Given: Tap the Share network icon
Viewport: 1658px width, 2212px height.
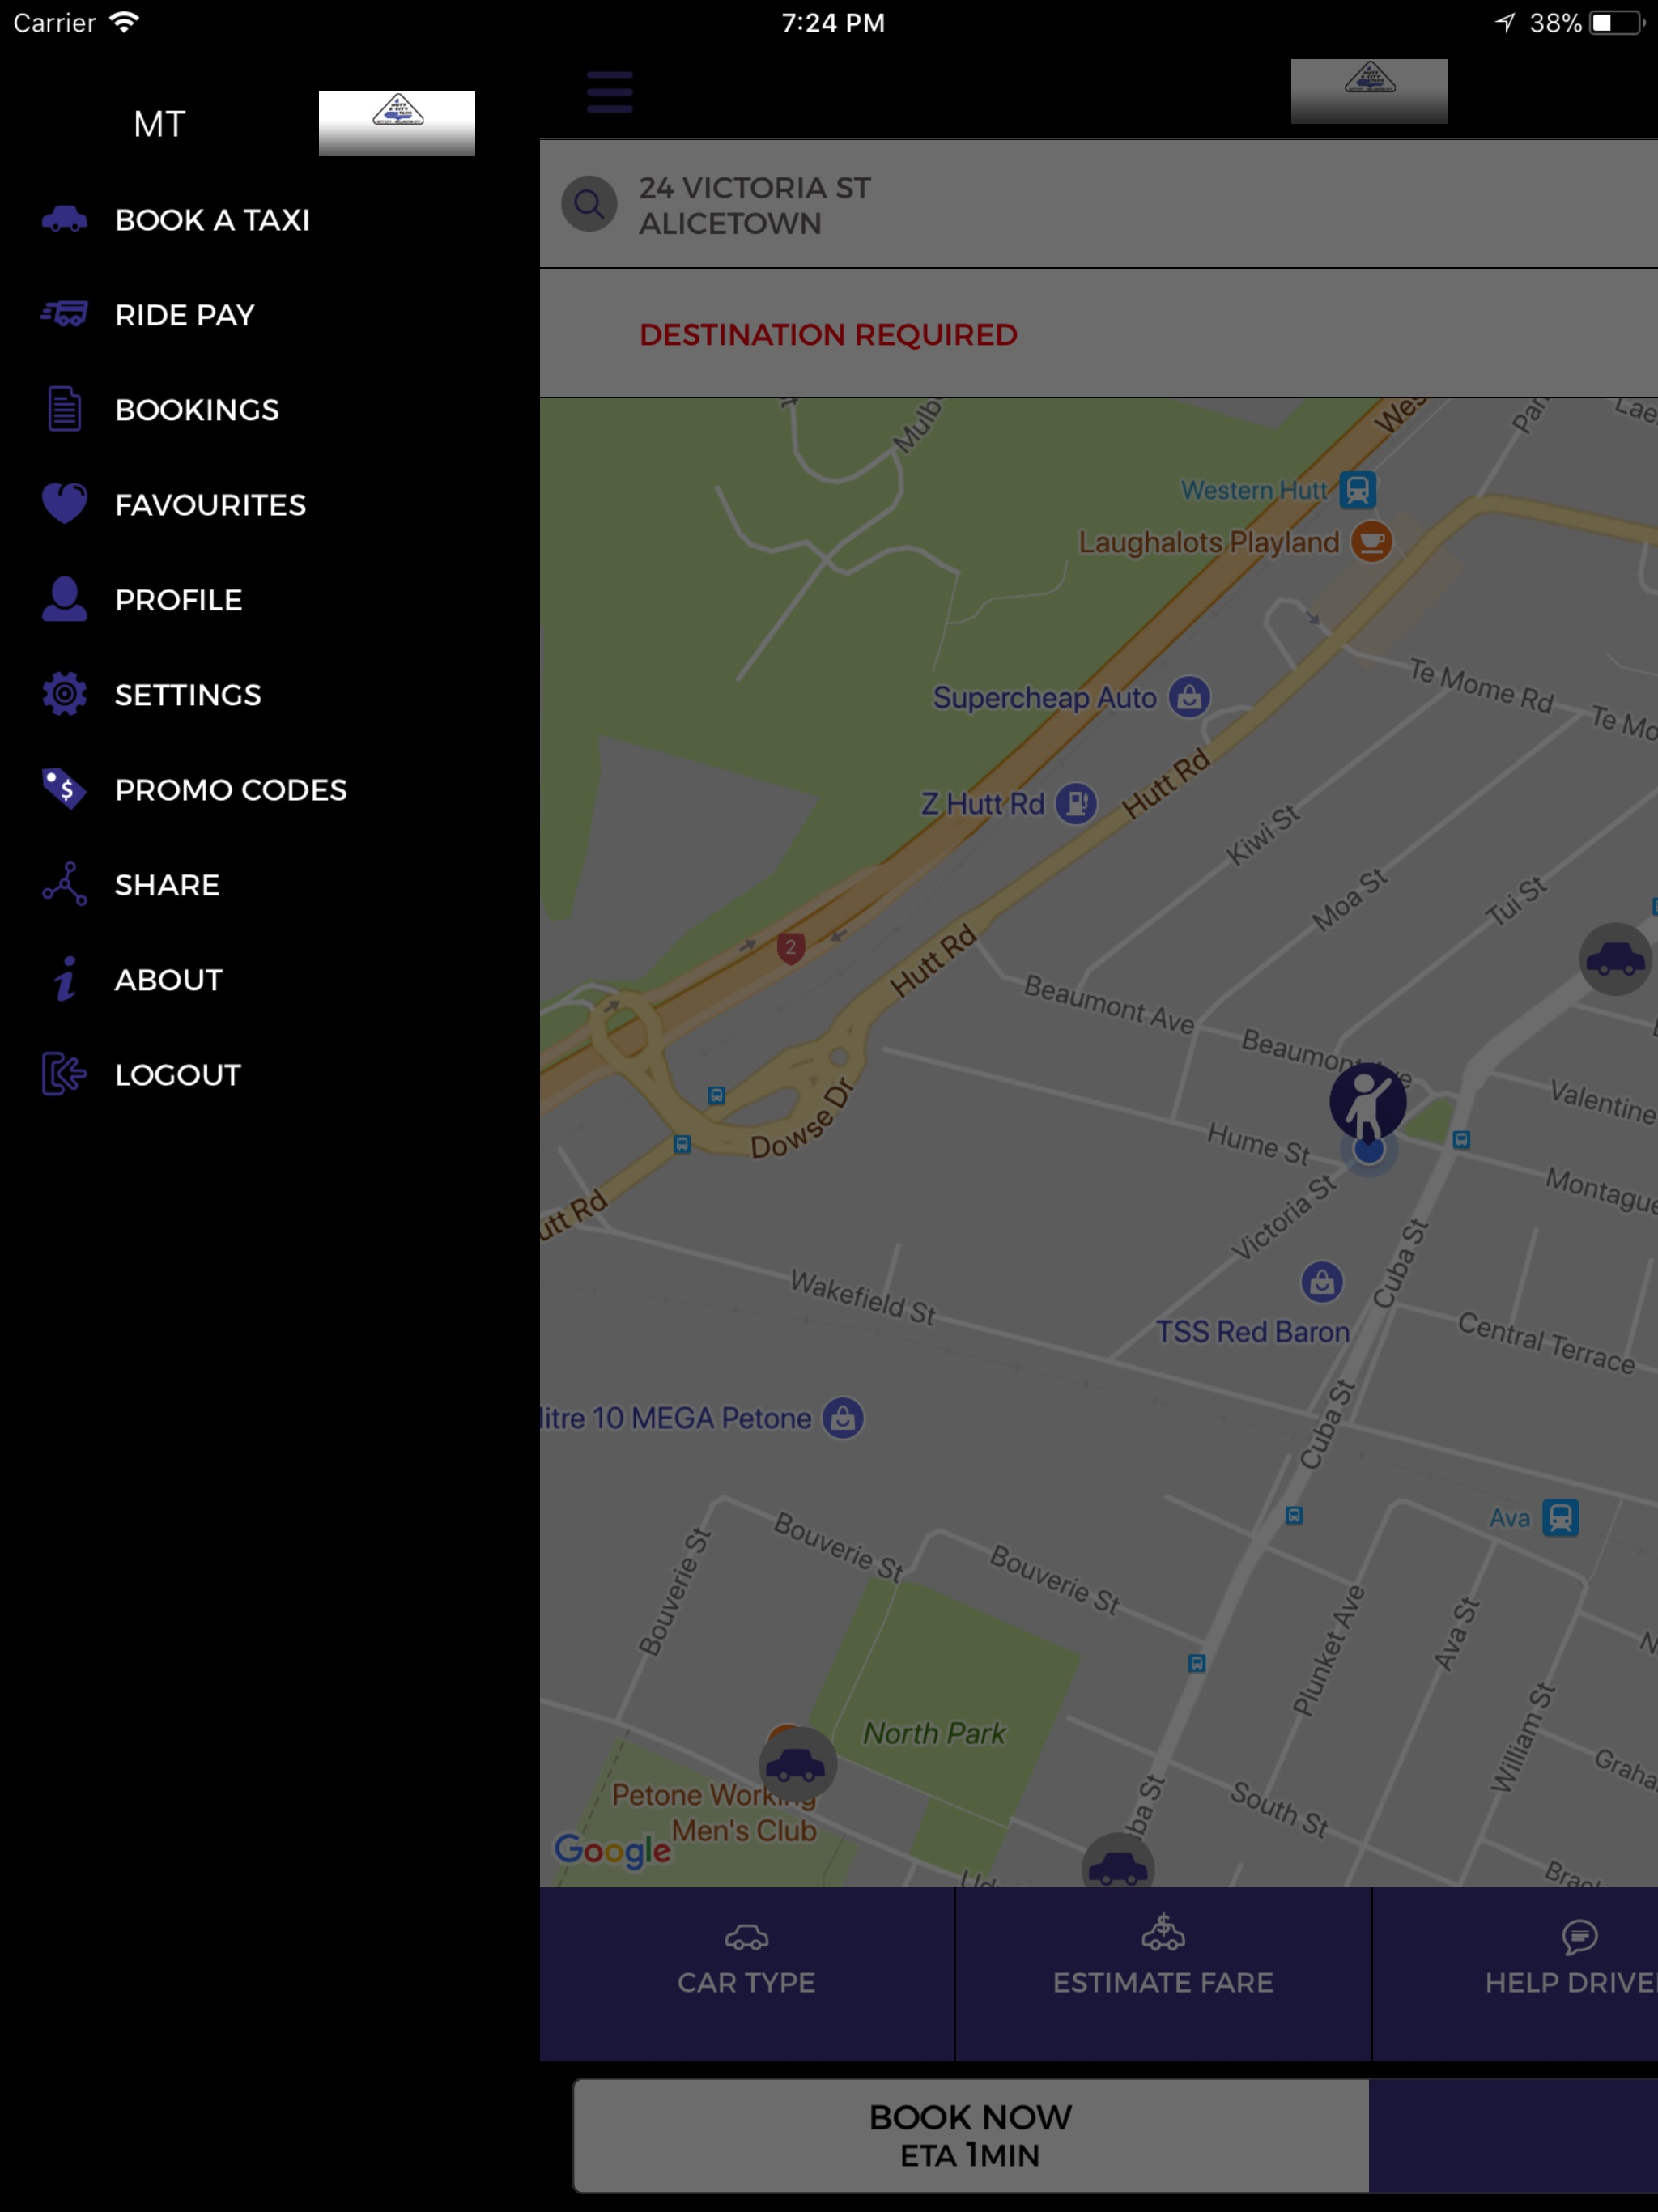Looking at the screenshot, I should point(65,884).
